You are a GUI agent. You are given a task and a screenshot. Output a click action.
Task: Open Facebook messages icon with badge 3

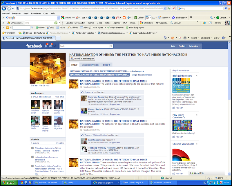coord(50,46)
